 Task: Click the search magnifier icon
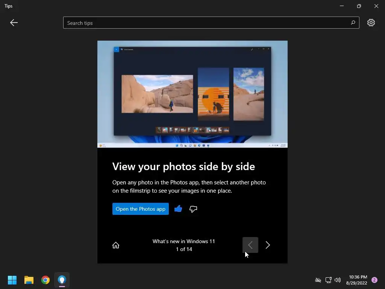tap(353, 23)
